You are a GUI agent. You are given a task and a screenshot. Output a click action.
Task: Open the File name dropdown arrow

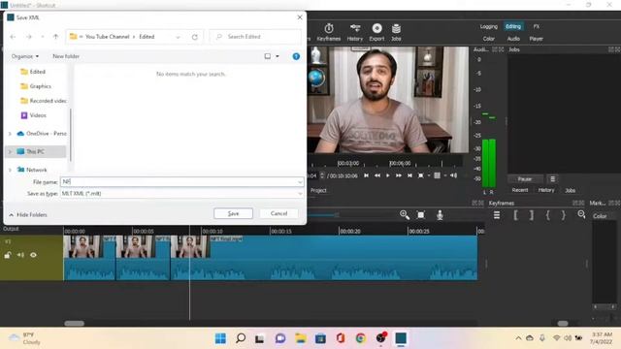[x=300, y=181]
